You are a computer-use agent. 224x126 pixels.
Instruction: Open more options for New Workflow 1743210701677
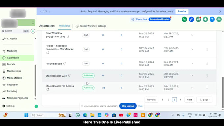point(207,35)
